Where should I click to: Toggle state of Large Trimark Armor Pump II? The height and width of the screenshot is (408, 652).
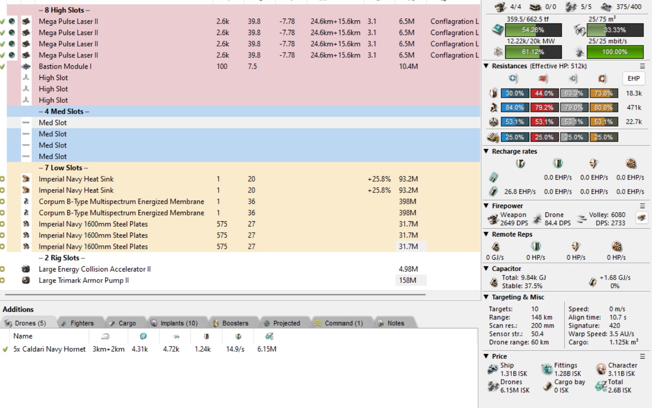pos(2,281)
